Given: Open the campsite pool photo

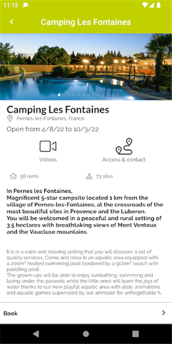Looking at the screenshot, I should 86,67.
